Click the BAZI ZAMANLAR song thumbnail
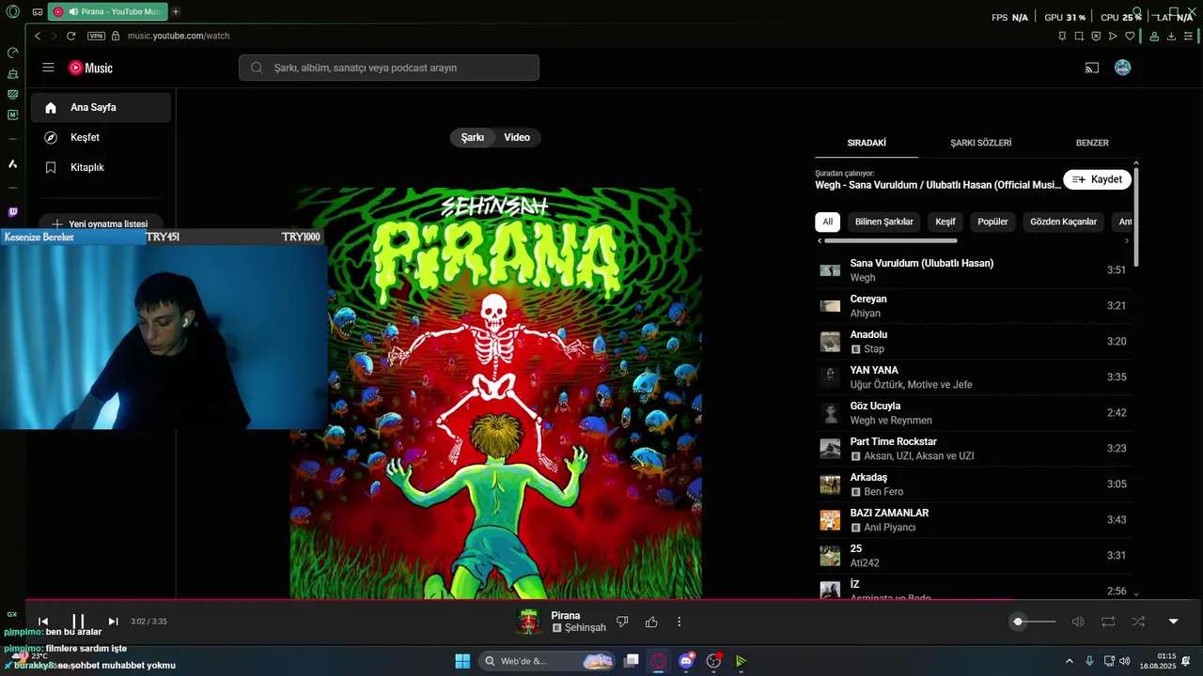This screenshot has height=676, width=1203. coord(830,520)
